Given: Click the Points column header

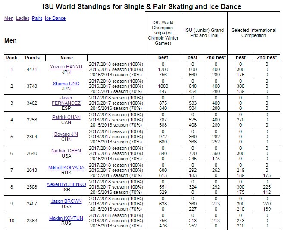Looking at the screenshot, I should pyautogui.click(x=32, y=58).
